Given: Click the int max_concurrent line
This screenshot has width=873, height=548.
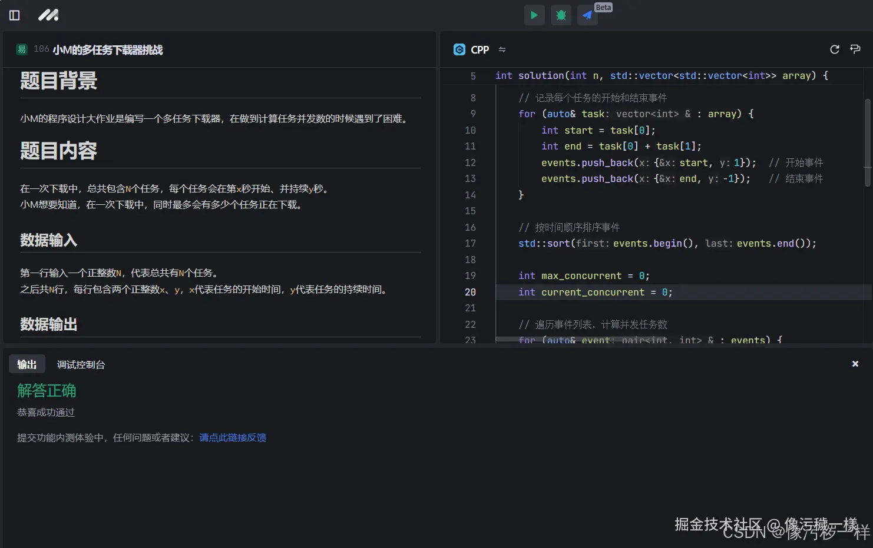Looking at the screenshot, I should point(584,276).
